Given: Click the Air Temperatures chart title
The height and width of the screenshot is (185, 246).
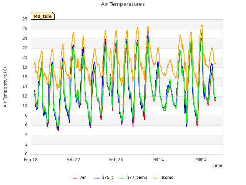Looking at the screenshot, I should [123, 4].
